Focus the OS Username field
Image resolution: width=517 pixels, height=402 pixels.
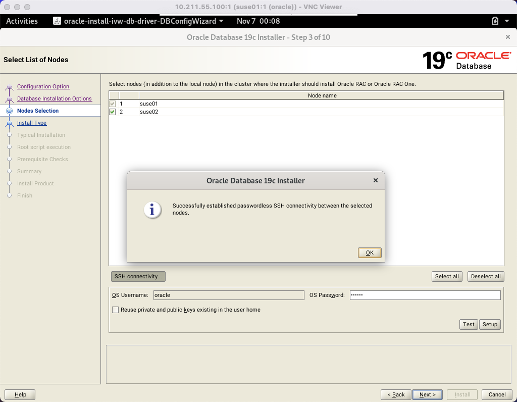click(229, 295)
